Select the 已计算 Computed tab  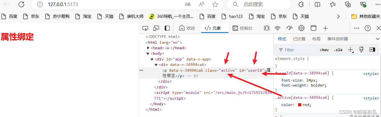click(x=299, y=39)
